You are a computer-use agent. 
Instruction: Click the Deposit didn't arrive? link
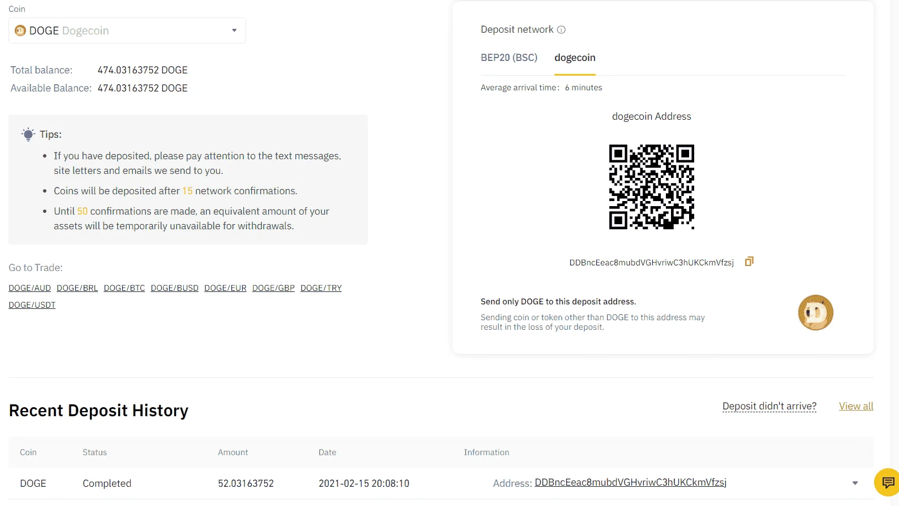[x=769, y=406]
